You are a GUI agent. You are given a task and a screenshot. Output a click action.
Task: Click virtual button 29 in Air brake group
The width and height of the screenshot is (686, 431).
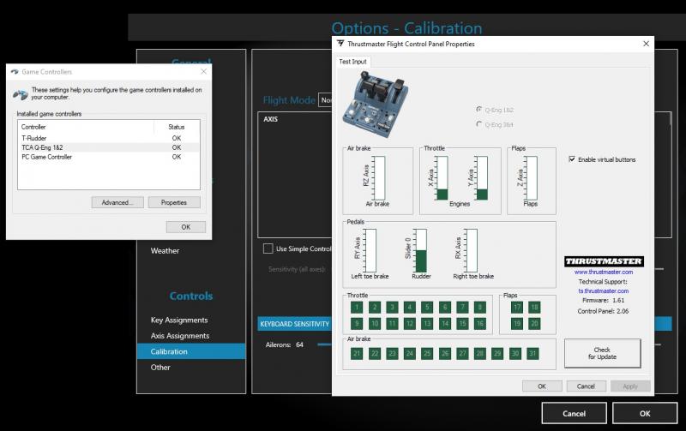coord(497,354)
